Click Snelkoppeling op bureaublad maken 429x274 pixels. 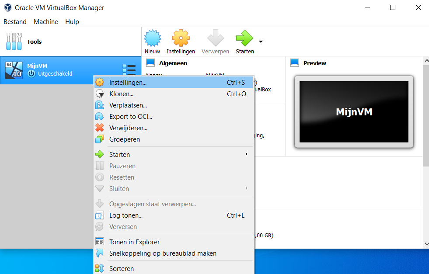click(x=163, y=253)
